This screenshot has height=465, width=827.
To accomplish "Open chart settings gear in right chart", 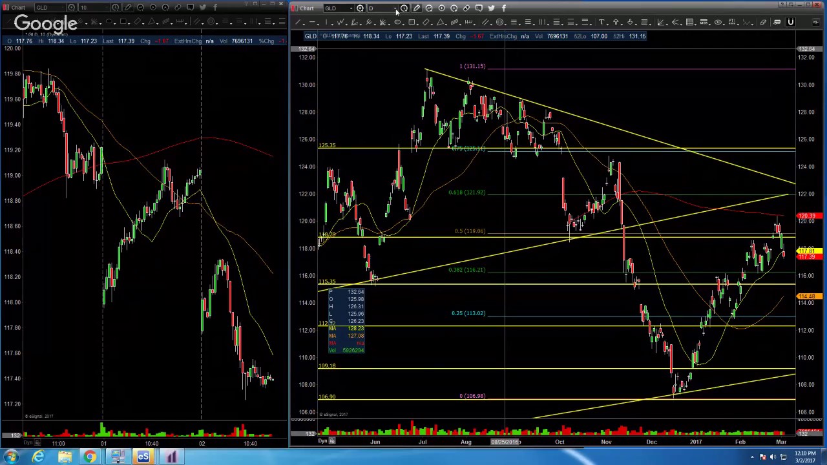I will point(360,8).
